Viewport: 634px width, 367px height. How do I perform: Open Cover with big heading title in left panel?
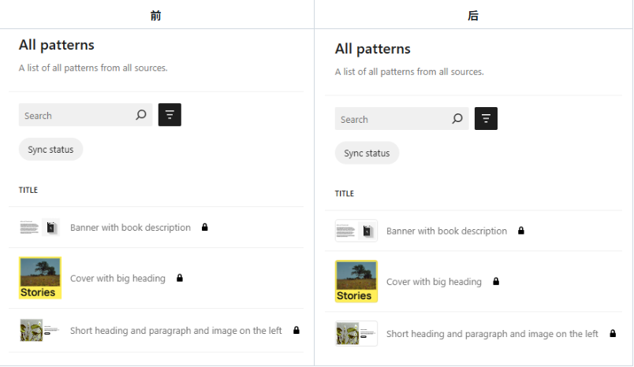click(117, 278)
